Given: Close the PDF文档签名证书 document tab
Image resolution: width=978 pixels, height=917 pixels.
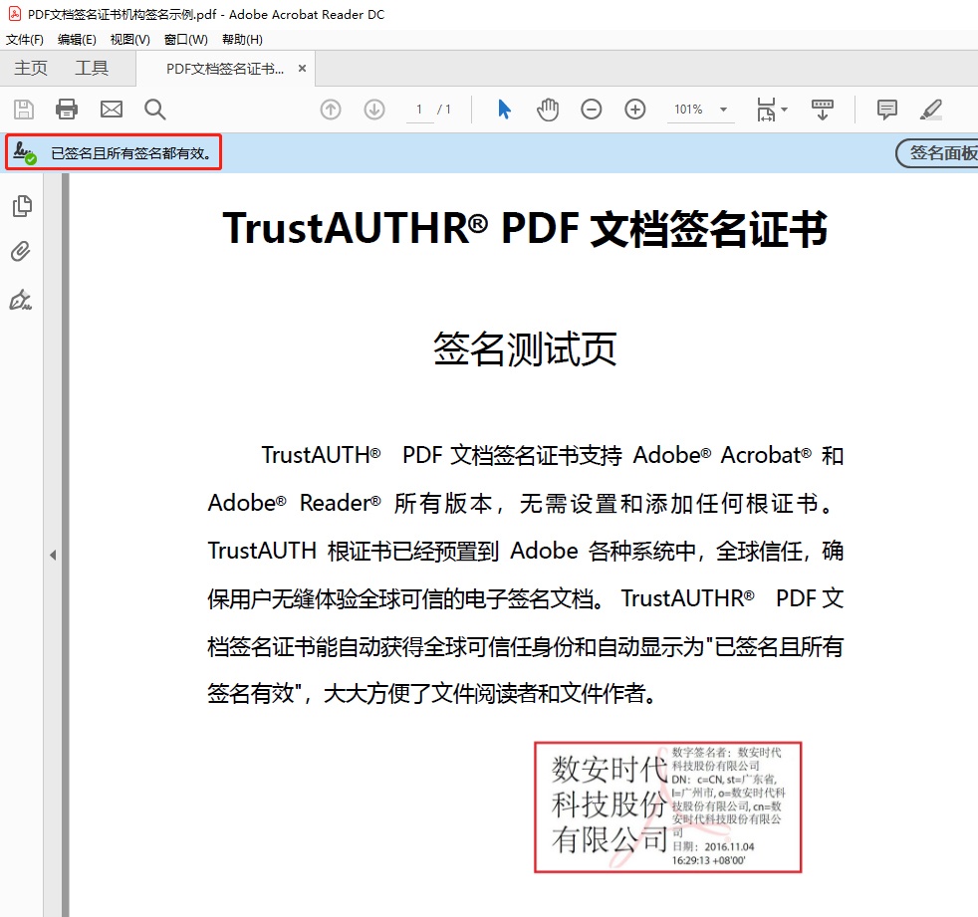Looking at the screenshot, I should click(302, 68).
